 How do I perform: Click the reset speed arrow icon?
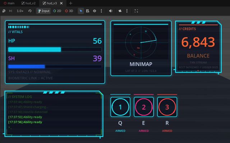[30, 11]
